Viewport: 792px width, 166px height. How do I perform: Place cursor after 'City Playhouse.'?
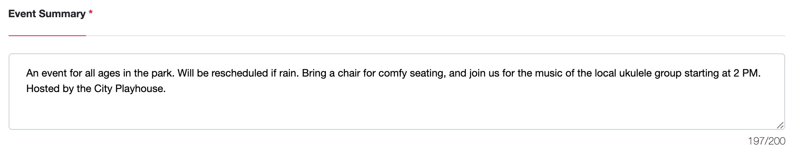tap(166, 89)
